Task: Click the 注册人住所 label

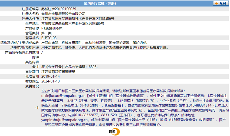Action: point(30,19)
